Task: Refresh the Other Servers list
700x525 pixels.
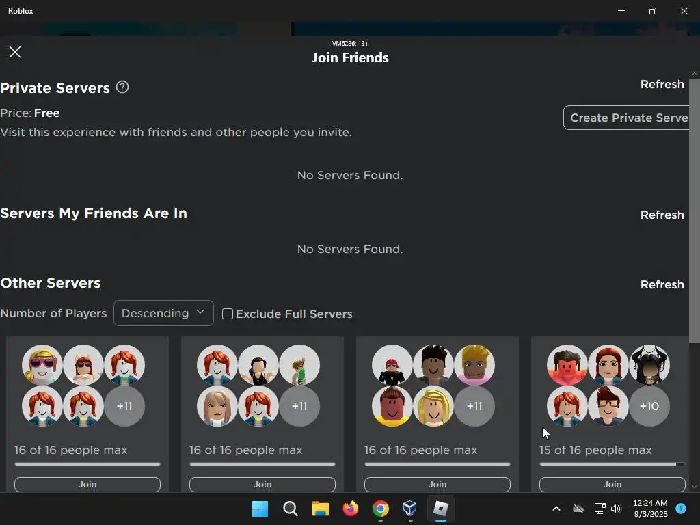Action: tap(662, 284)
